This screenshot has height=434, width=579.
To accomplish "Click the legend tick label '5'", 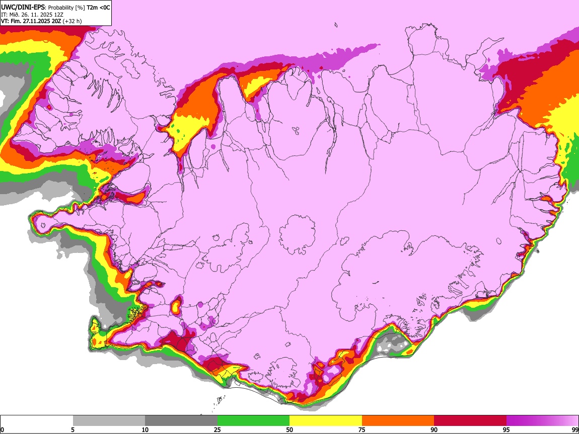I will tap(73, 430).
